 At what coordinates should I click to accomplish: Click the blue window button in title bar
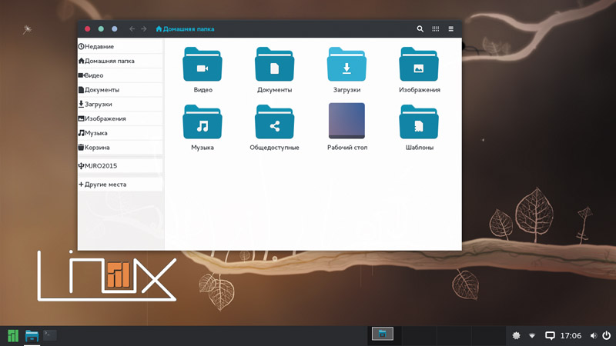pyautogui.click(x=114, y=29)
